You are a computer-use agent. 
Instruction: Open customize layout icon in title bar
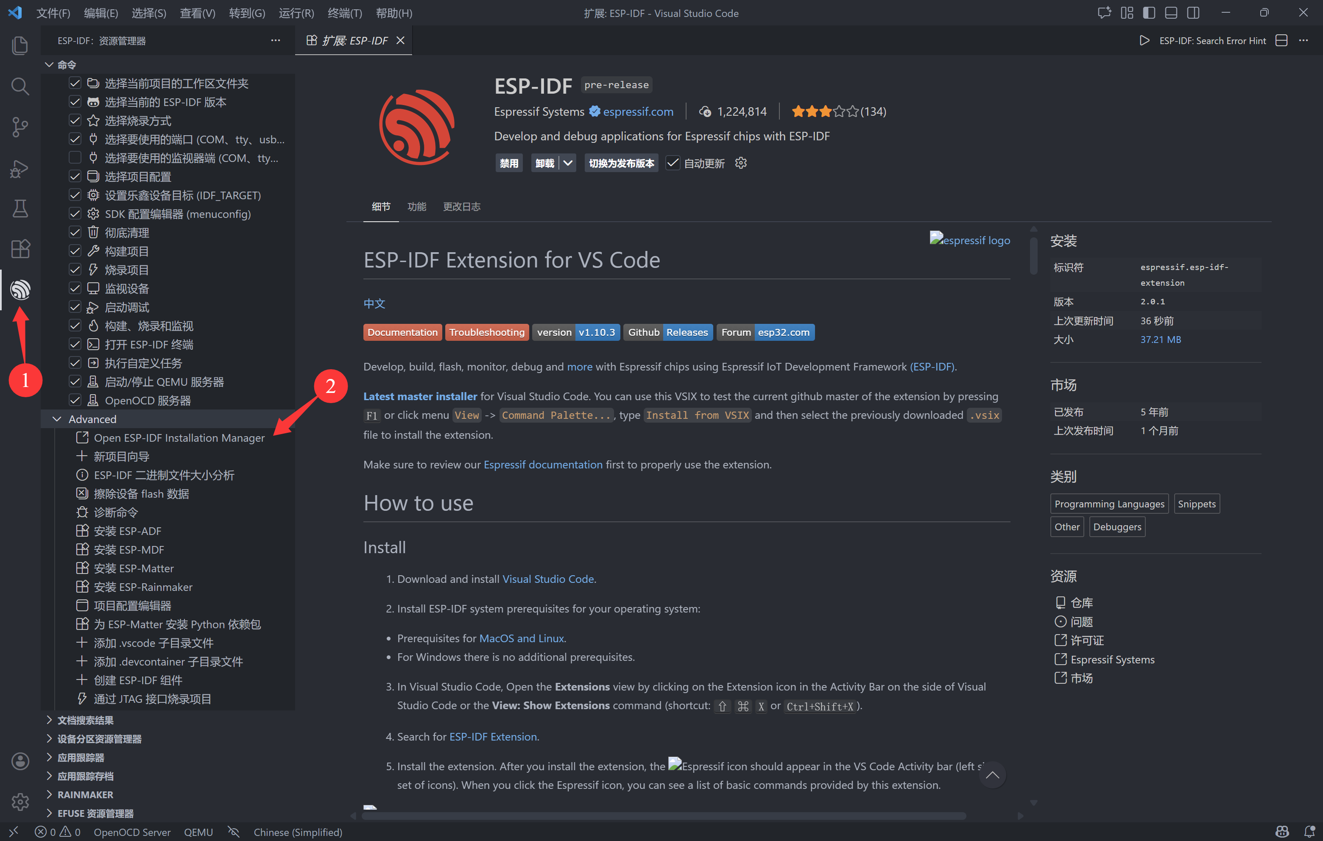(1127, 13)
